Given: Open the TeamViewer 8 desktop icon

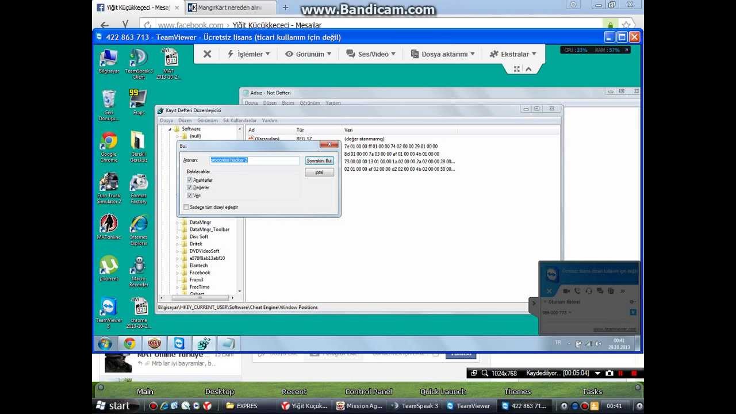Looking at the screenshot, I should (x=109, y=313).
